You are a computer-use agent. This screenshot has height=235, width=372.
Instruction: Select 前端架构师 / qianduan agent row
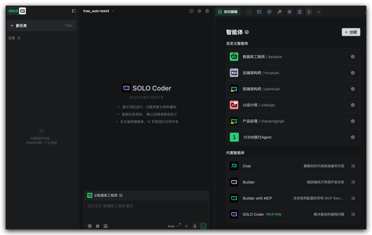[x=293, y=89]
